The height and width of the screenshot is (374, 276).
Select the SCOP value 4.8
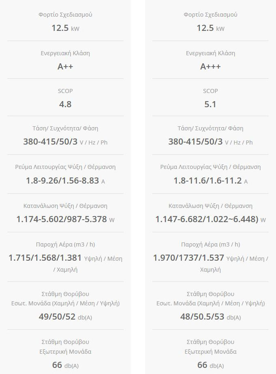65,104
